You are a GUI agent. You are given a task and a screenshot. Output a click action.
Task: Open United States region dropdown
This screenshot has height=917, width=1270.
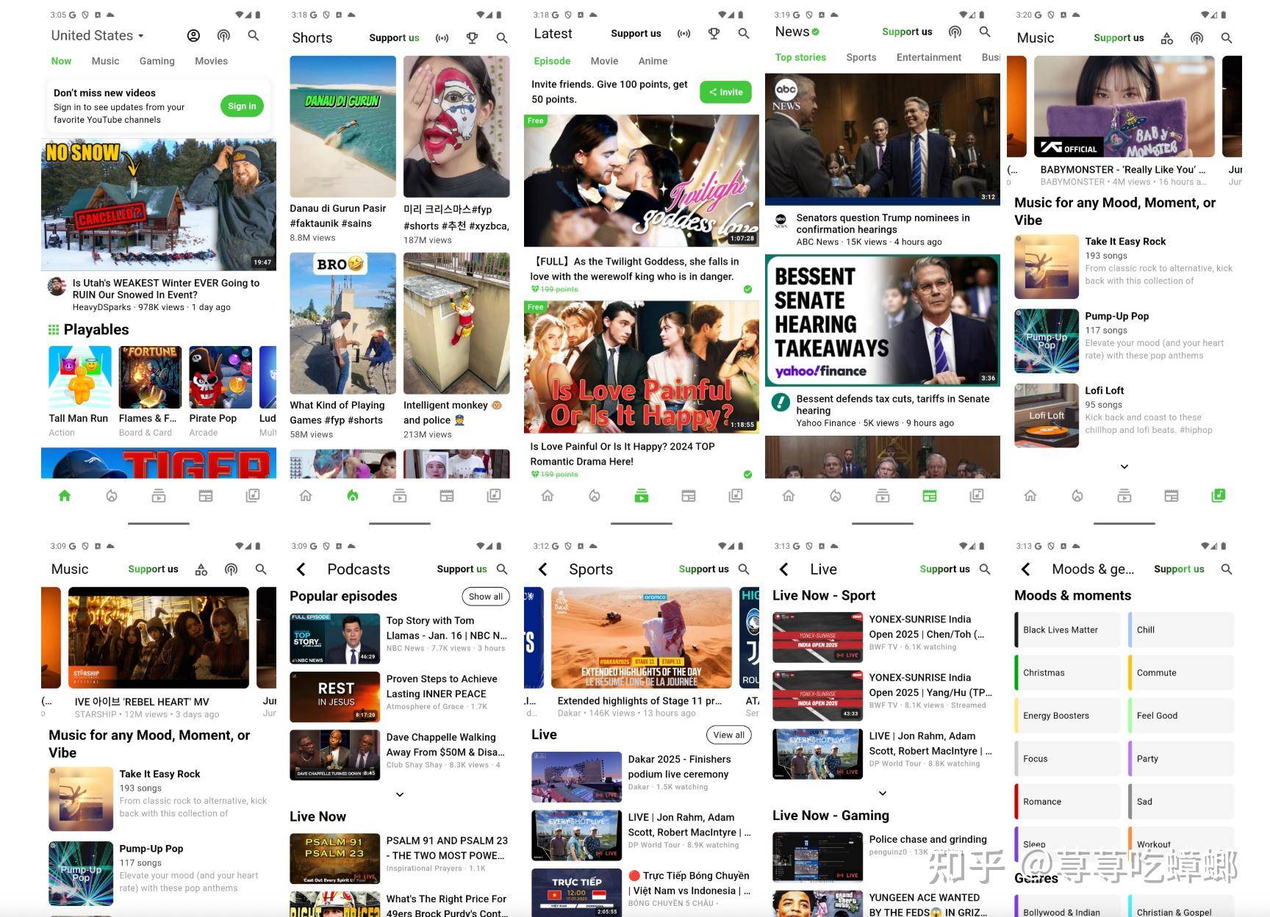click(x=98, y=35)
